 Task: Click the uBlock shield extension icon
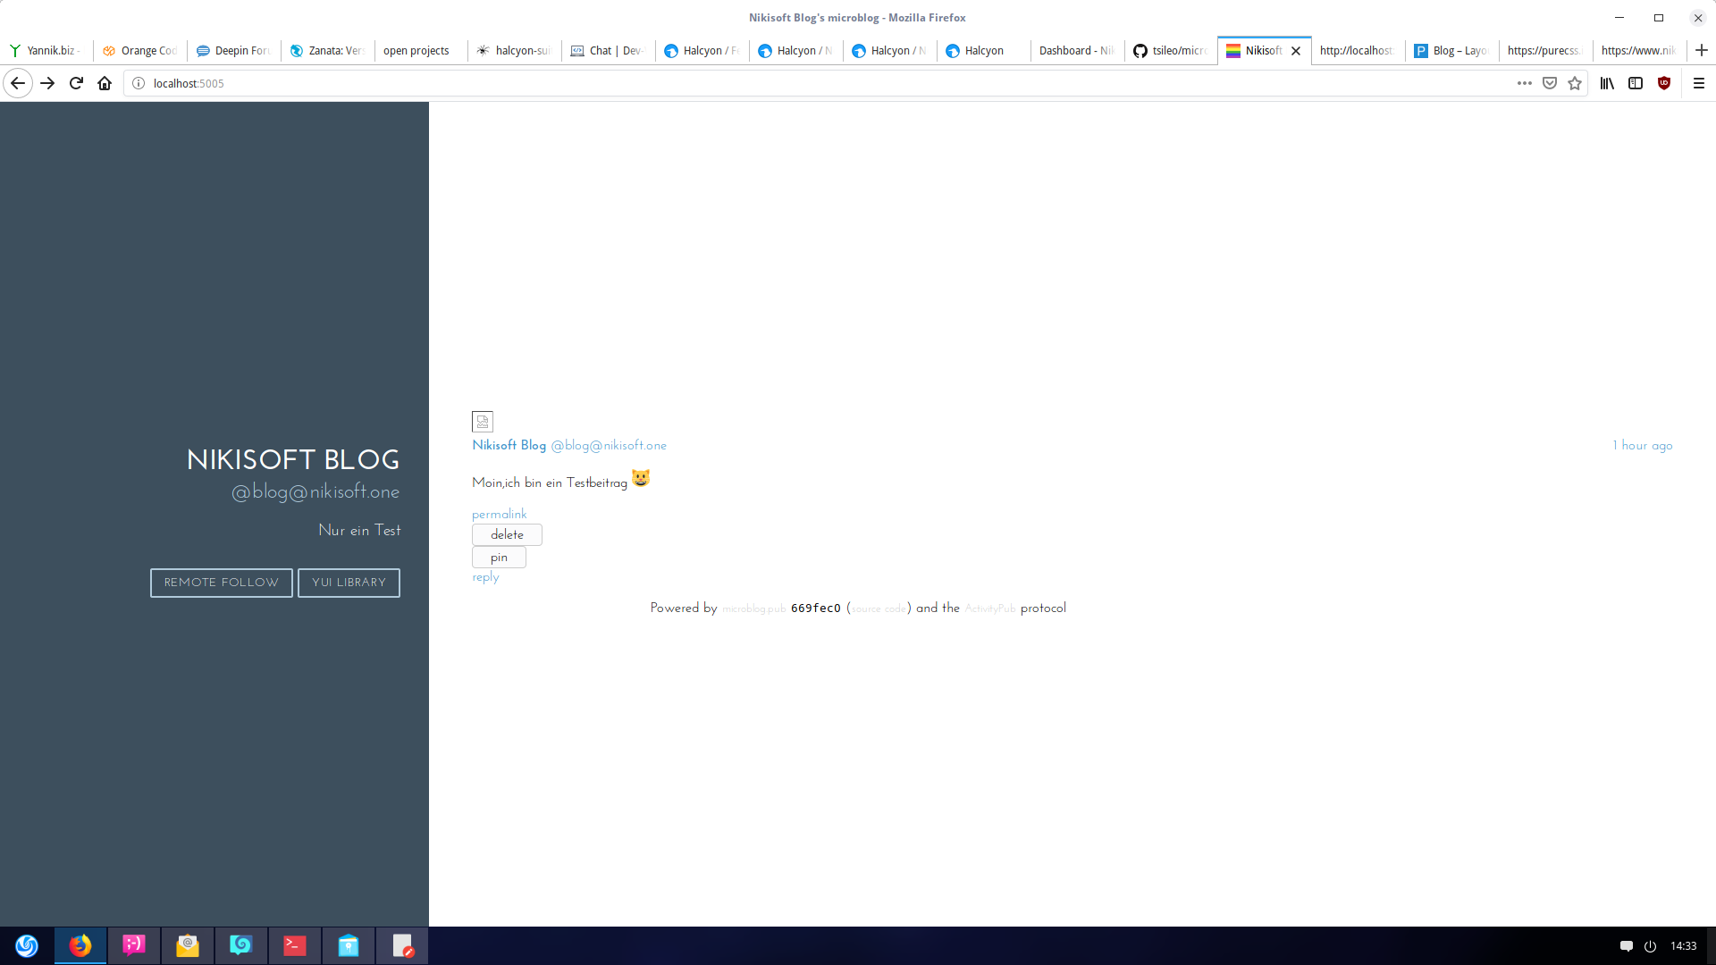1664,83
